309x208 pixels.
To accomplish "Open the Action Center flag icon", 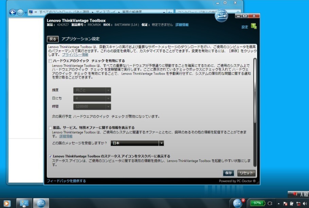I will (x=285, y=204).
